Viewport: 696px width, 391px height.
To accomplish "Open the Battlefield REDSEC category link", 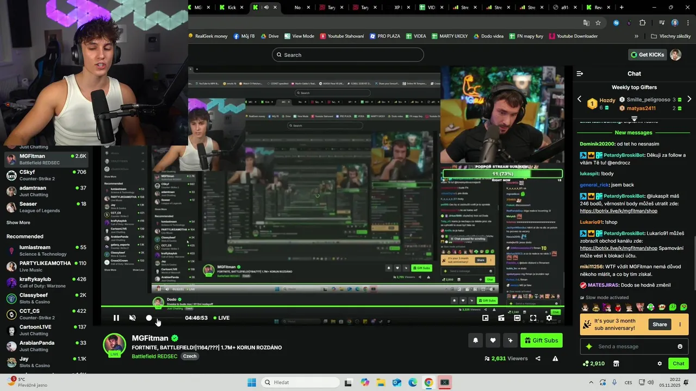I will point(156,356).
